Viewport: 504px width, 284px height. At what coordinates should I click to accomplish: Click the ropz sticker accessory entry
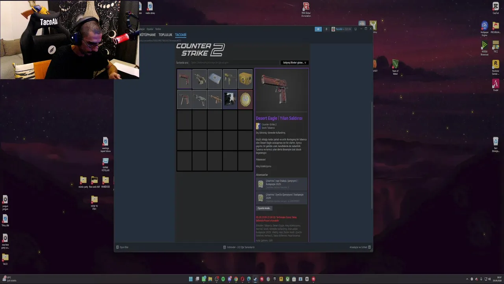coord(282,184)
